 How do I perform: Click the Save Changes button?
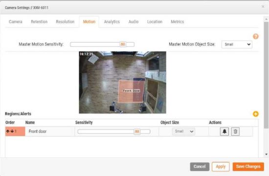tap(248, 167)
